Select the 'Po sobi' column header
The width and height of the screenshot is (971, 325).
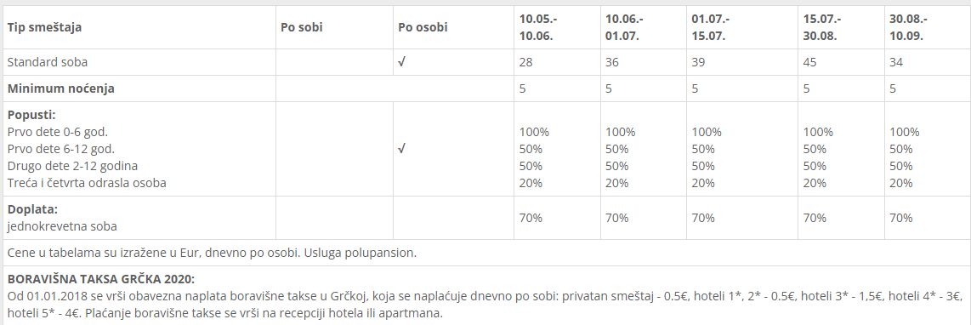(302, 27)
